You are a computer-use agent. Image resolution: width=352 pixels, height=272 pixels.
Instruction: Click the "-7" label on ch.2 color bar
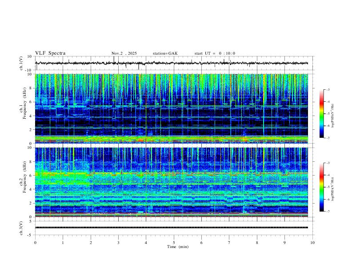tap(328, 212)
